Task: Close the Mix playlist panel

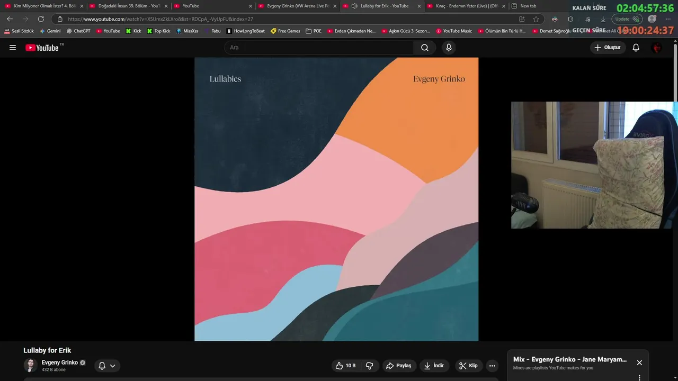Action: click(x=639, y=362)
